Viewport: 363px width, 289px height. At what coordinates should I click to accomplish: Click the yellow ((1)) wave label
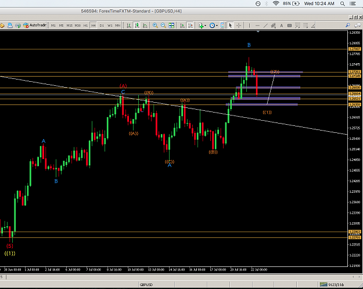click(x=10, y=254)
